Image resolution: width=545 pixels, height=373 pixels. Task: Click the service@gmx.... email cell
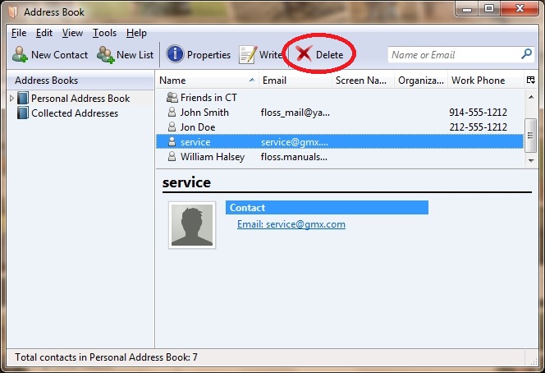point(295,142)
